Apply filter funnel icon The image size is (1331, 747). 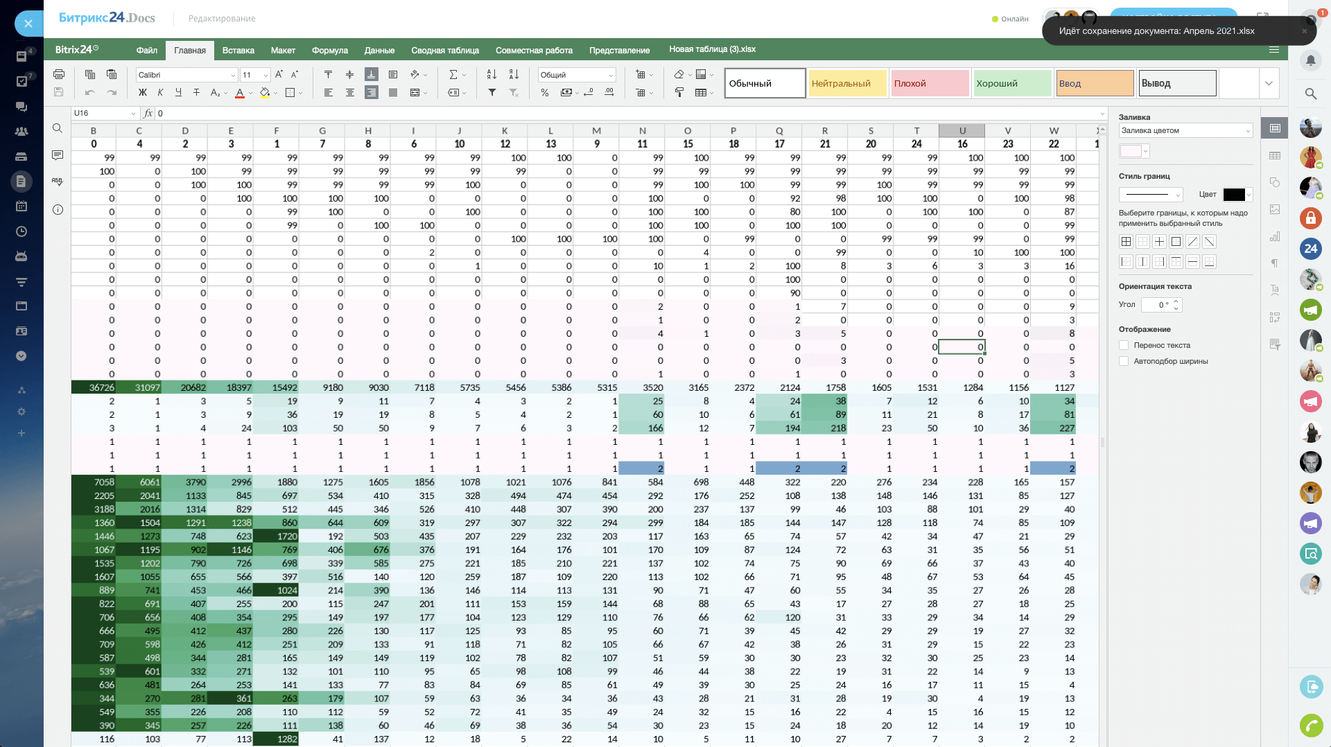coord(491,92)
